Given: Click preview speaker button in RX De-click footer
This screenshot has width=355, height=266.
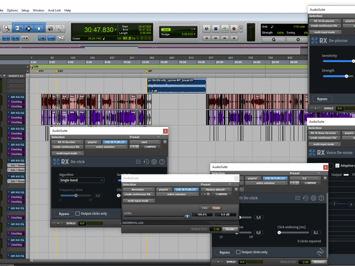Looking at the screenshot, I should click(x=58, y=223).
